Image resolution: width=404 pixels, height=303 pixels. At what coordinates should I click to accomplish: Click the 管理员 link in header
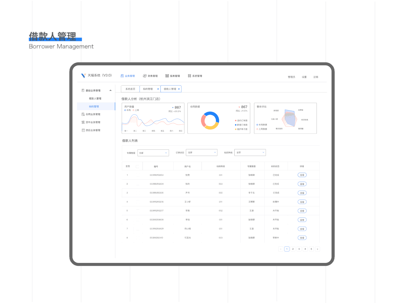[x=291, y=77]
